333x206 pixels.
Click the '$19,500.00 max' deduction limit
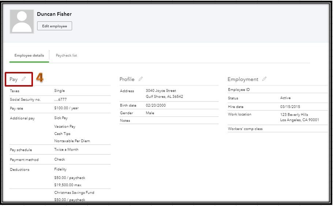pyautogui.click(x=68, y=185)
